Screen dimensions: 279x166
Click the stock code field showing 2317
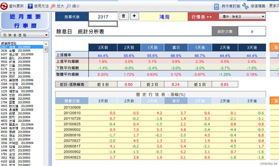click(x=103, y=17)
